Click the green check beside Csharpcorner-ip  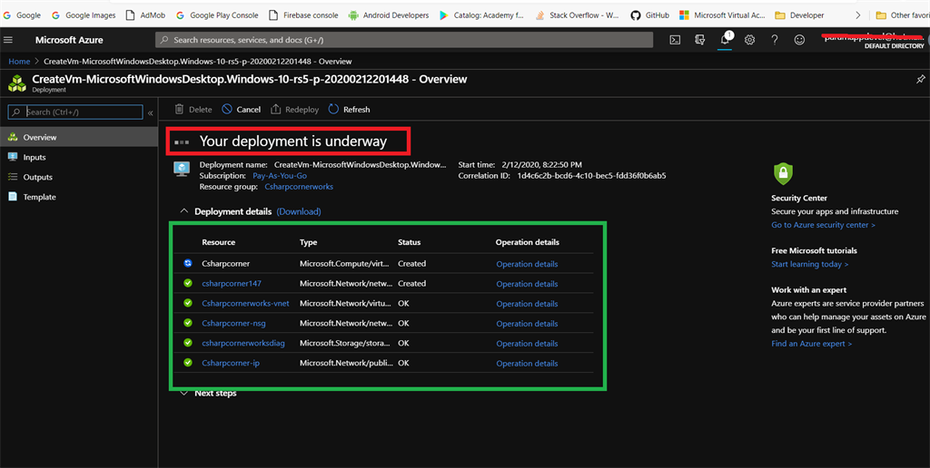coord(187,363)
